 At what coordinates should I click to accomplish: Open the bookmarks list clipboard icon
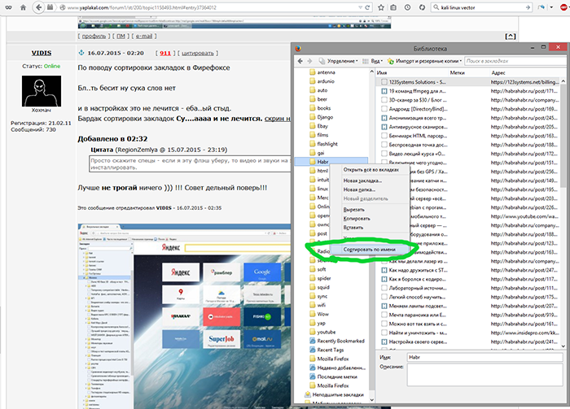point(393,7)
